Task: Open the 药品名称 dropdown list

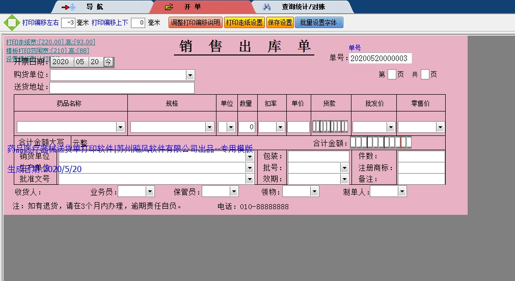Action: tap(121, 127)
